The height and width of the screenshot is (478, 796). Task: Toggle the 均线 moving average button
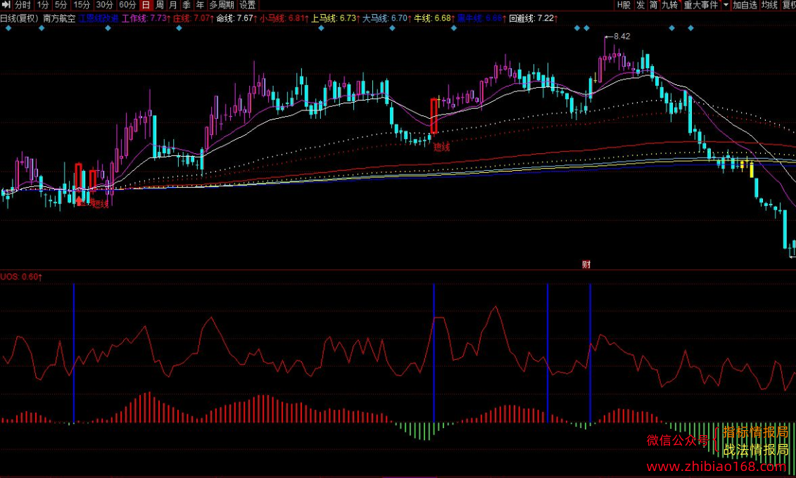[769, 4]
